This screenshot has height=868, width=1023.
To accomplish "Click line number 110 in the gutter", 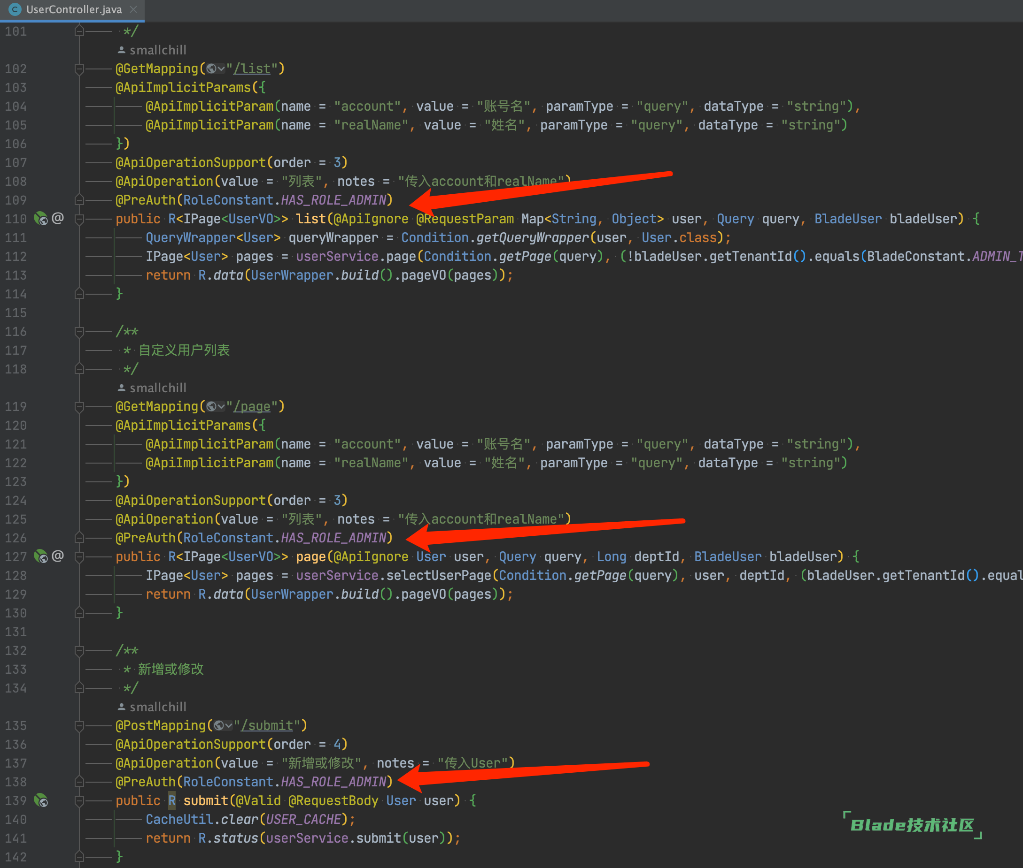I will (16, 219).
